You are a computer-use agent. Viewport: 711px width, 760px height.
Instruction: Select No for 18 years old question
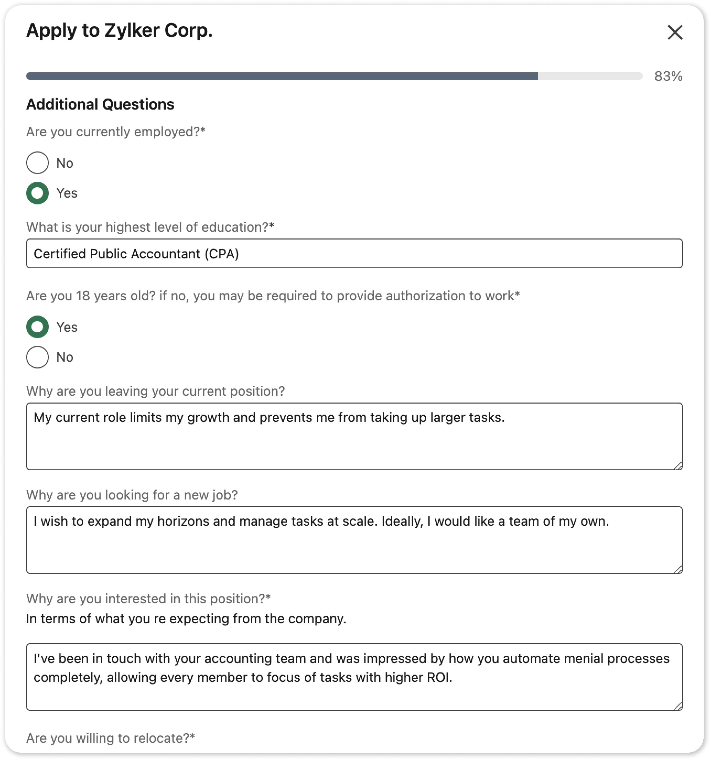(37, 357)
